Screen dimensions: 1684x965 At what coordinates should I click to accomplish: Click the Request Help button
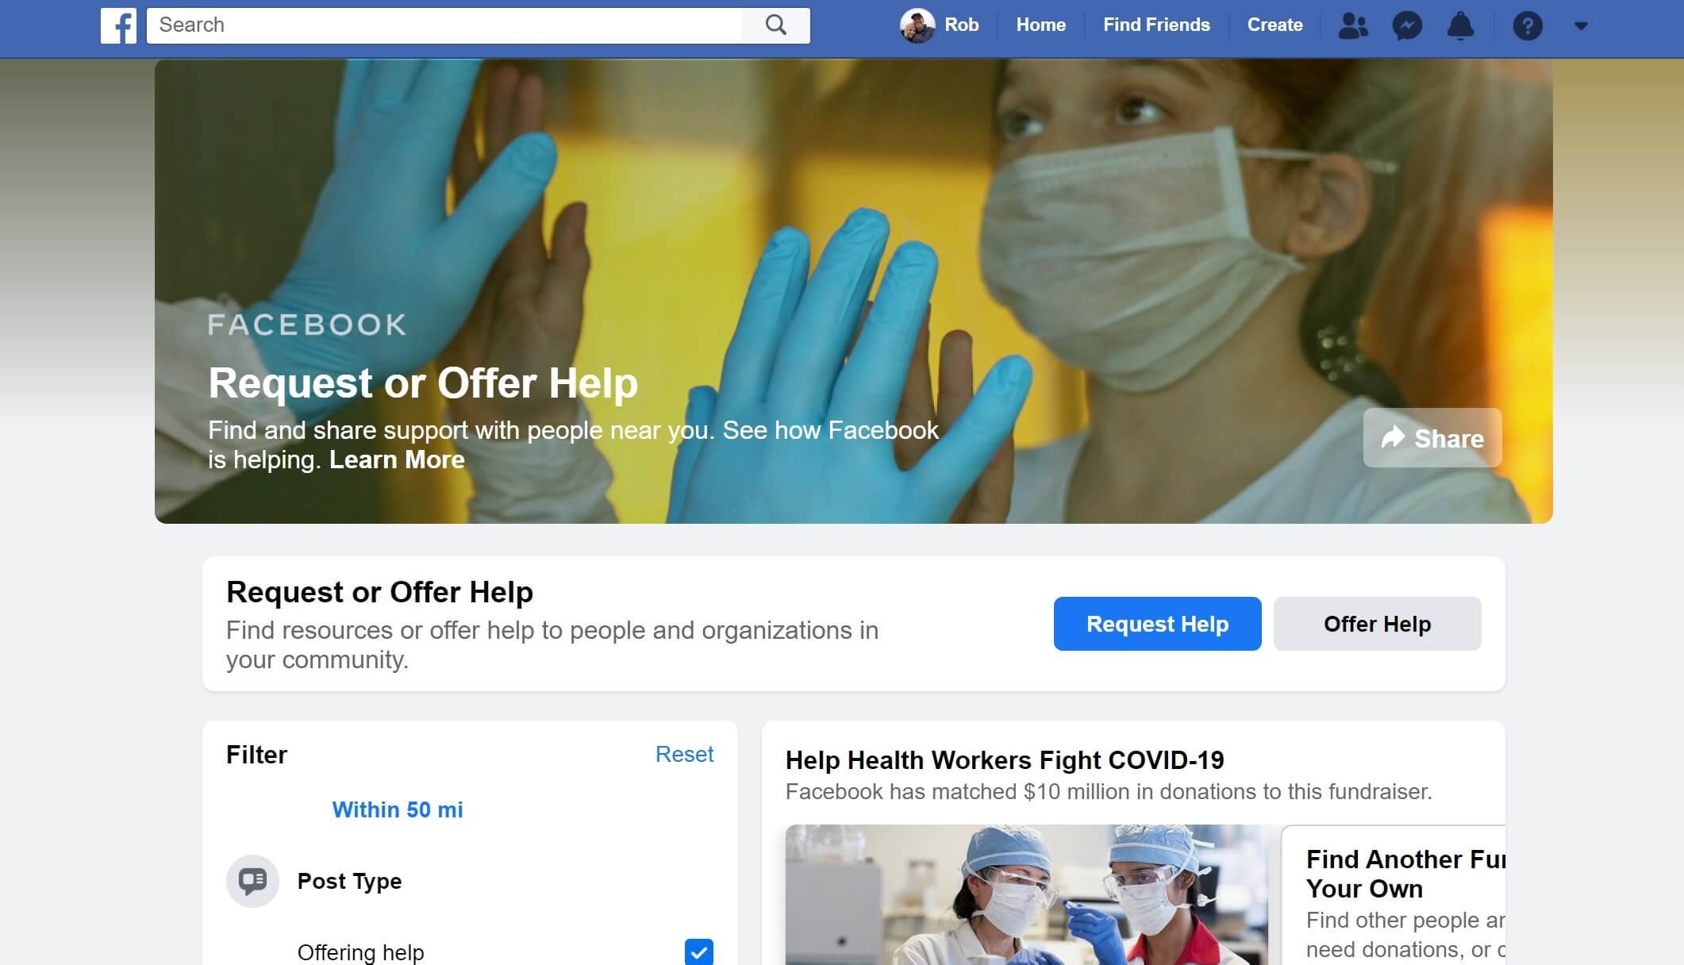coord(1158,624)
